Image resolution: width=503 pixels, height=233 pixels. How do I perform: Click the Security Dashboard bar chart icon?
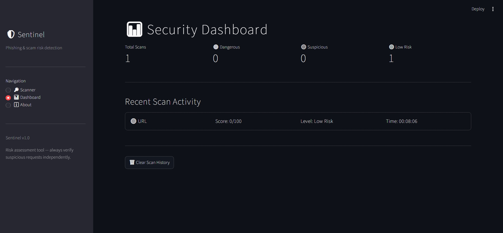134,29
